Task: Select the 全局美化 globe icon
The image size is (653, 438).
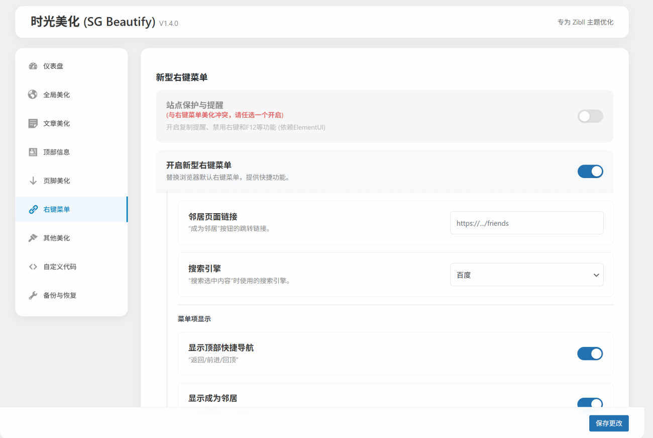Action: [33, 94]
